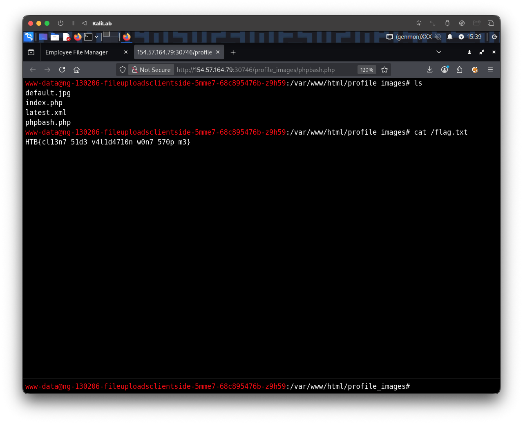Screen dimensions: 523x424
Task: Go to the Firefox home page
Action: 76,70
